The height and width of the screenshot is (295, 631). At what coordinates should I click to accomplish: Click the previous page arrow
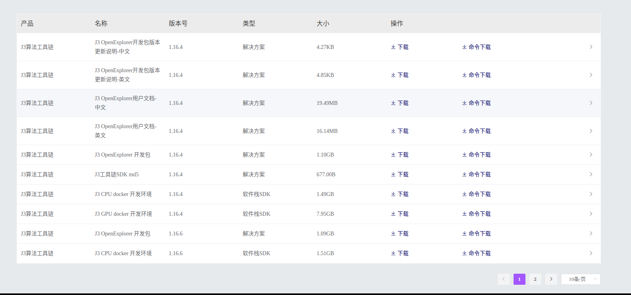pyautogui.click(x=503, y=279)
